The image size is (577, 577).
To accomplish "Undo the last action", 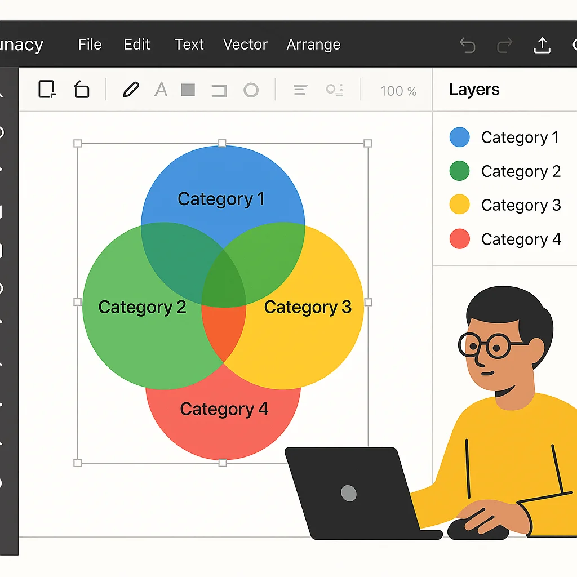I will coord(467,45).
